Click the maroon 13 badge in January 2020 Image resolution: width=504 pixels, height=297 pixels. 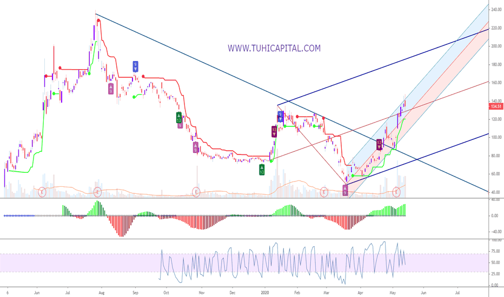[x=274, y=132]
